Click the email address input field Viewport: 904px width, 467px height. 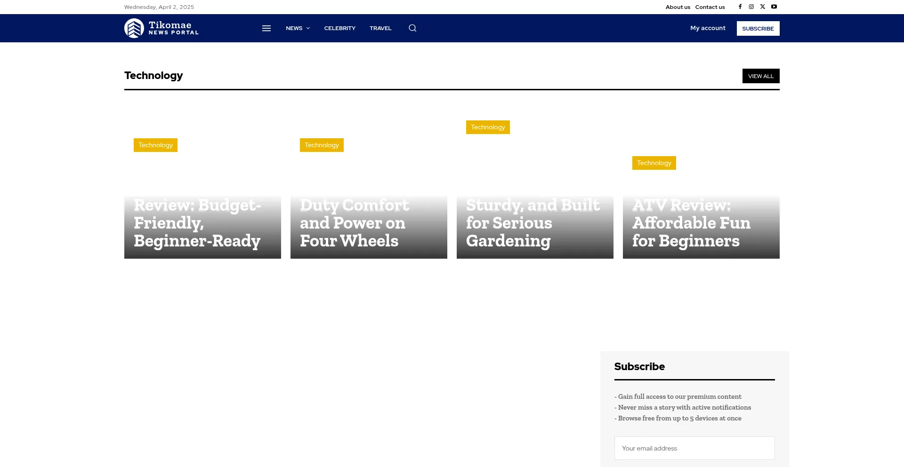tap(694, 448)
